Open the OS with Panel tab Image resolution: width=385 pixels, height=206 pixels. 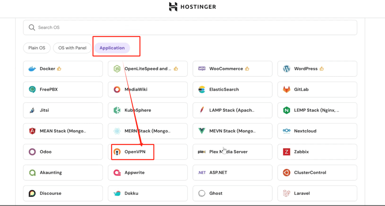72,48
